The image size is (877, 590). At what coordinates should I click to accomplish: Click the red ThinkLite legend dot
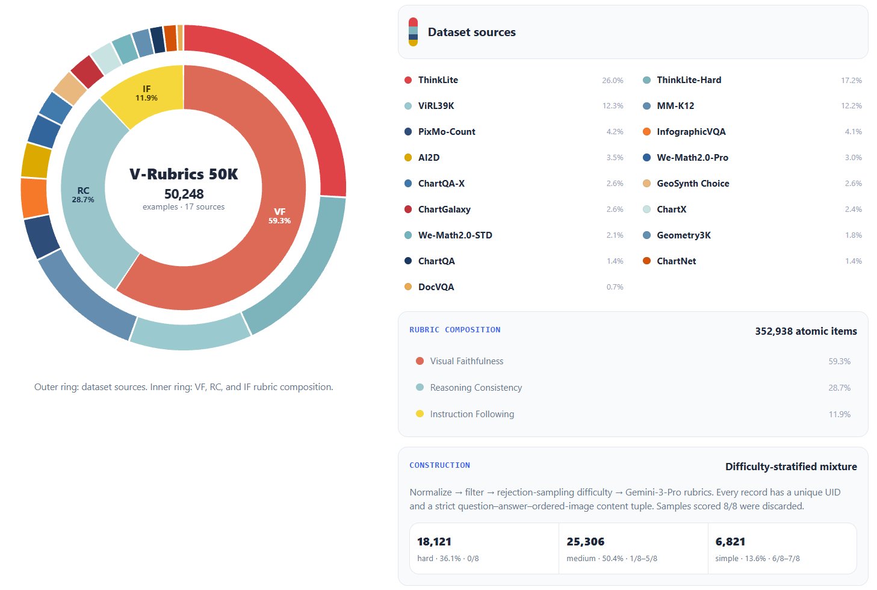[408, 80]
